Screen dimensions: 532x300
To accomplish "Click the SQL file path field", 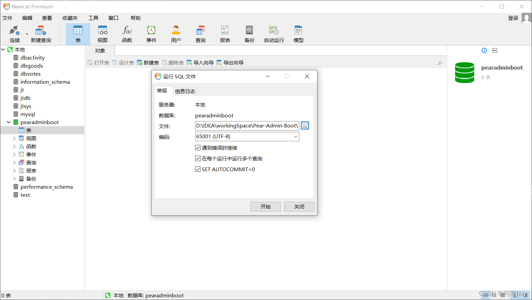I will click(x=247, y=126).
